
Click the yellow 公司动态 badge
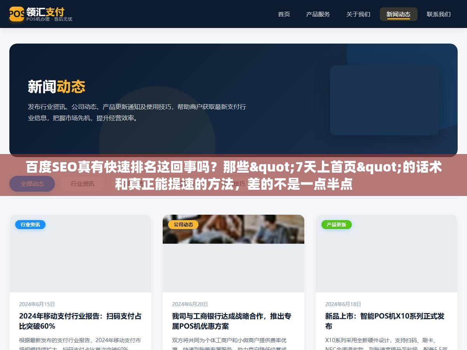coord(183,224)
